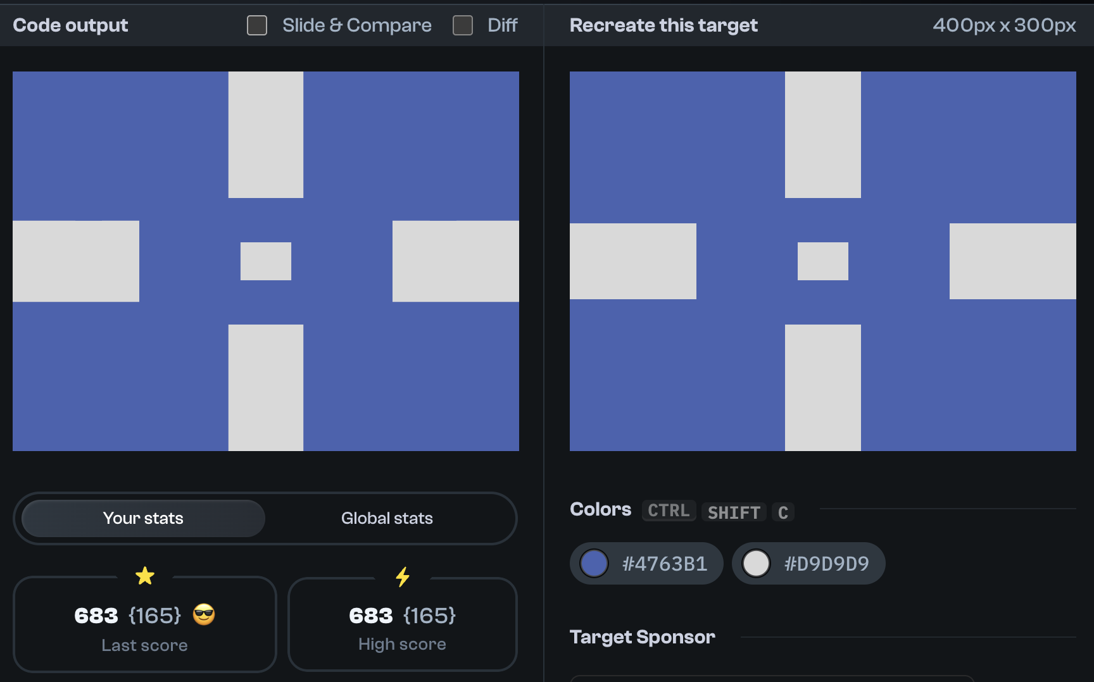This screenshot has height=682, width=1094.
Task: Click the High score card
Action: tap(403, 624)
